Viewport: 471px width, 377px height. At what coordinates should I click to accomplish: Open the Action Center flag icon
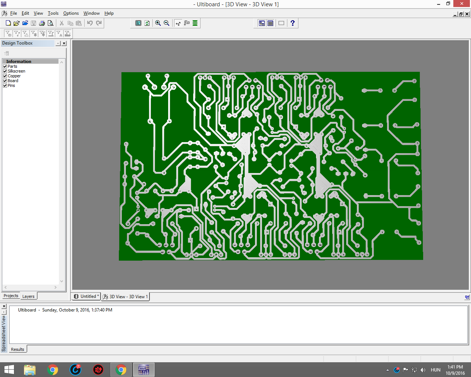pos(406,370)
